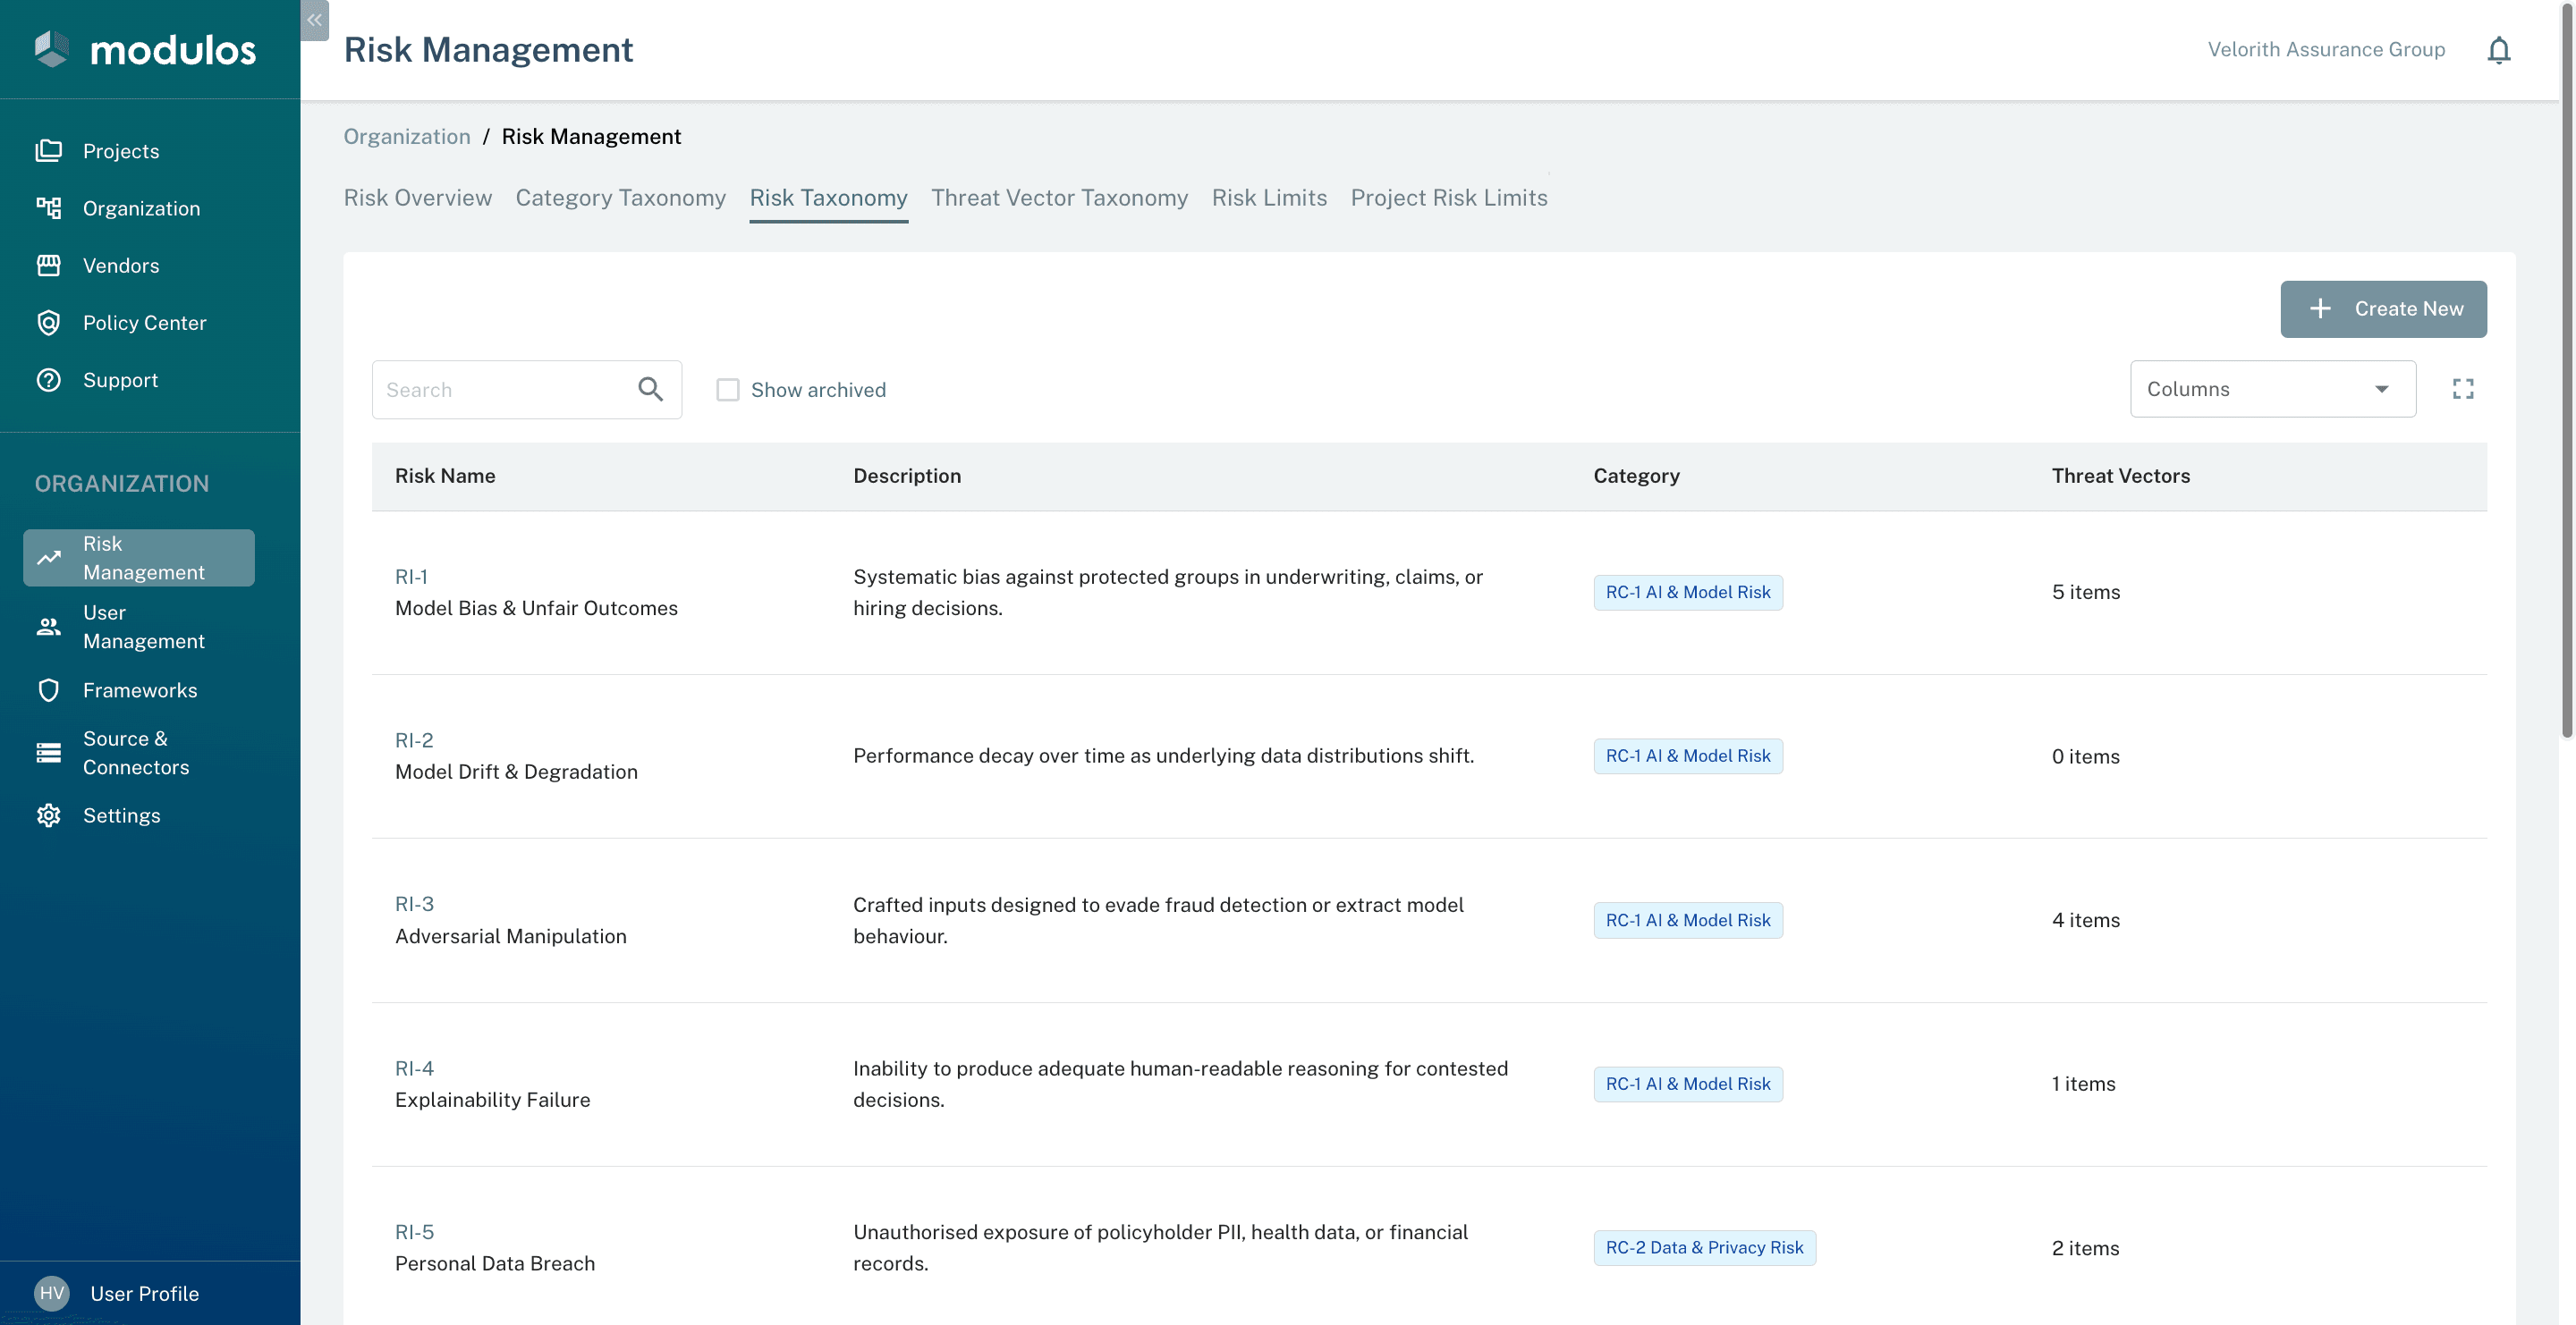Open the RI-3 risk link

pyautogui.click(x=414, y=904)
